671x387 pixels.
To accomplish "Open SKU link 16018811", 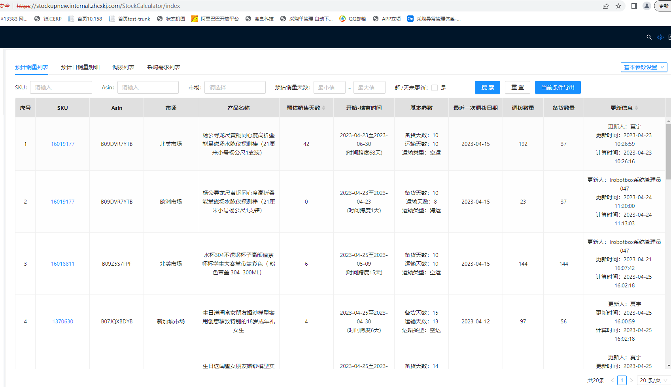I will coord(62,264).
